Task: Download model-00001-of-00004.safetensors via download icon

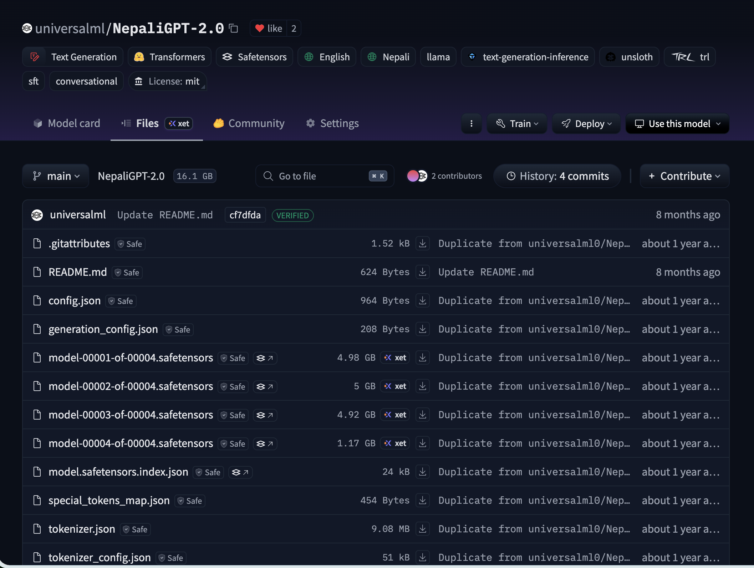Action: [x=423, y=357]
